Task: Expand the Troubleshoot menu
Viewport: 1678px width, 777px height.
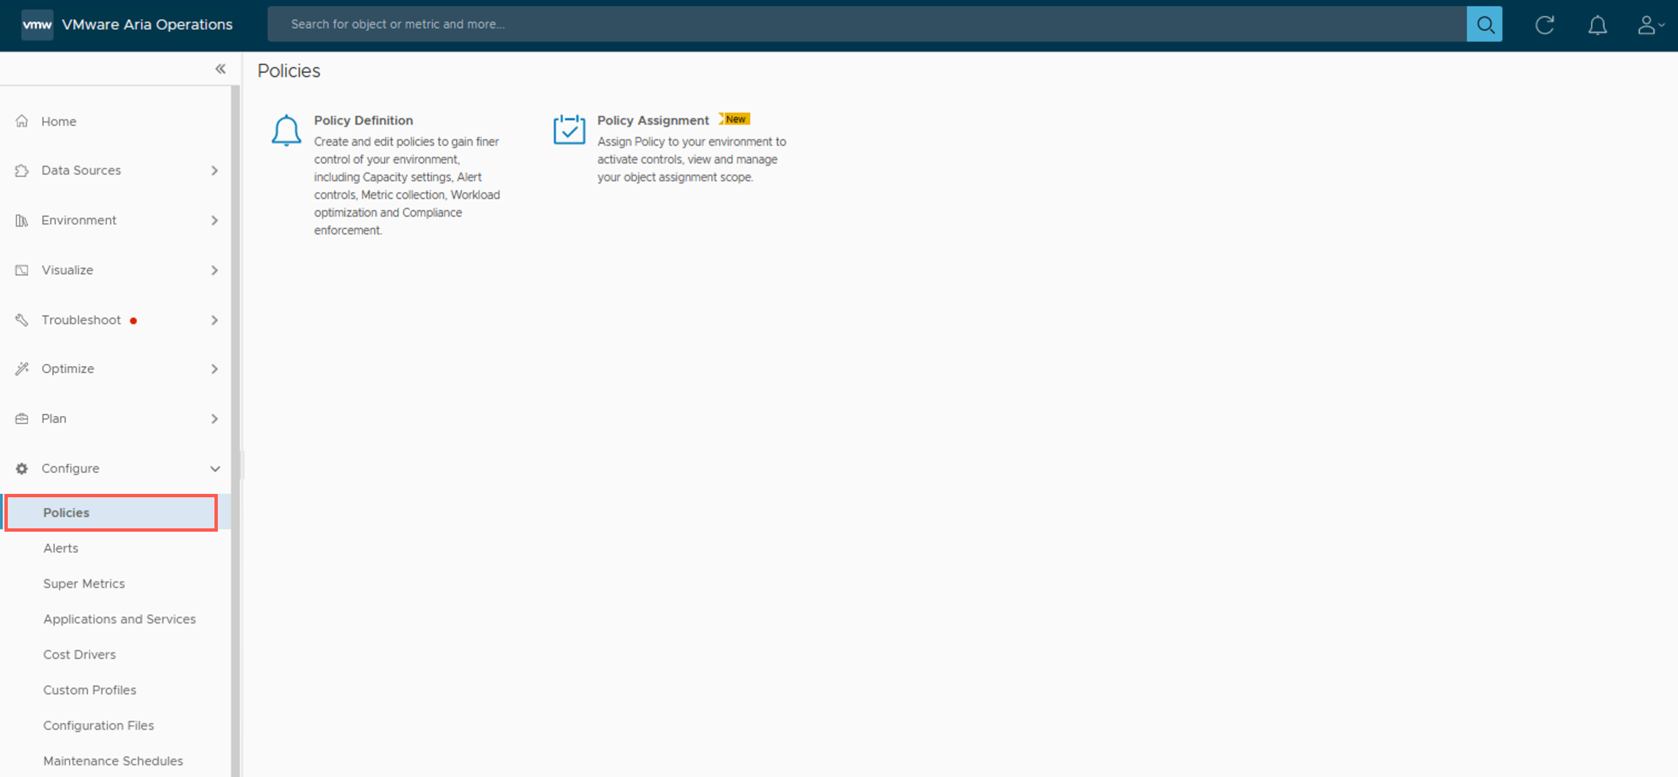Action: tap(214, 320)
